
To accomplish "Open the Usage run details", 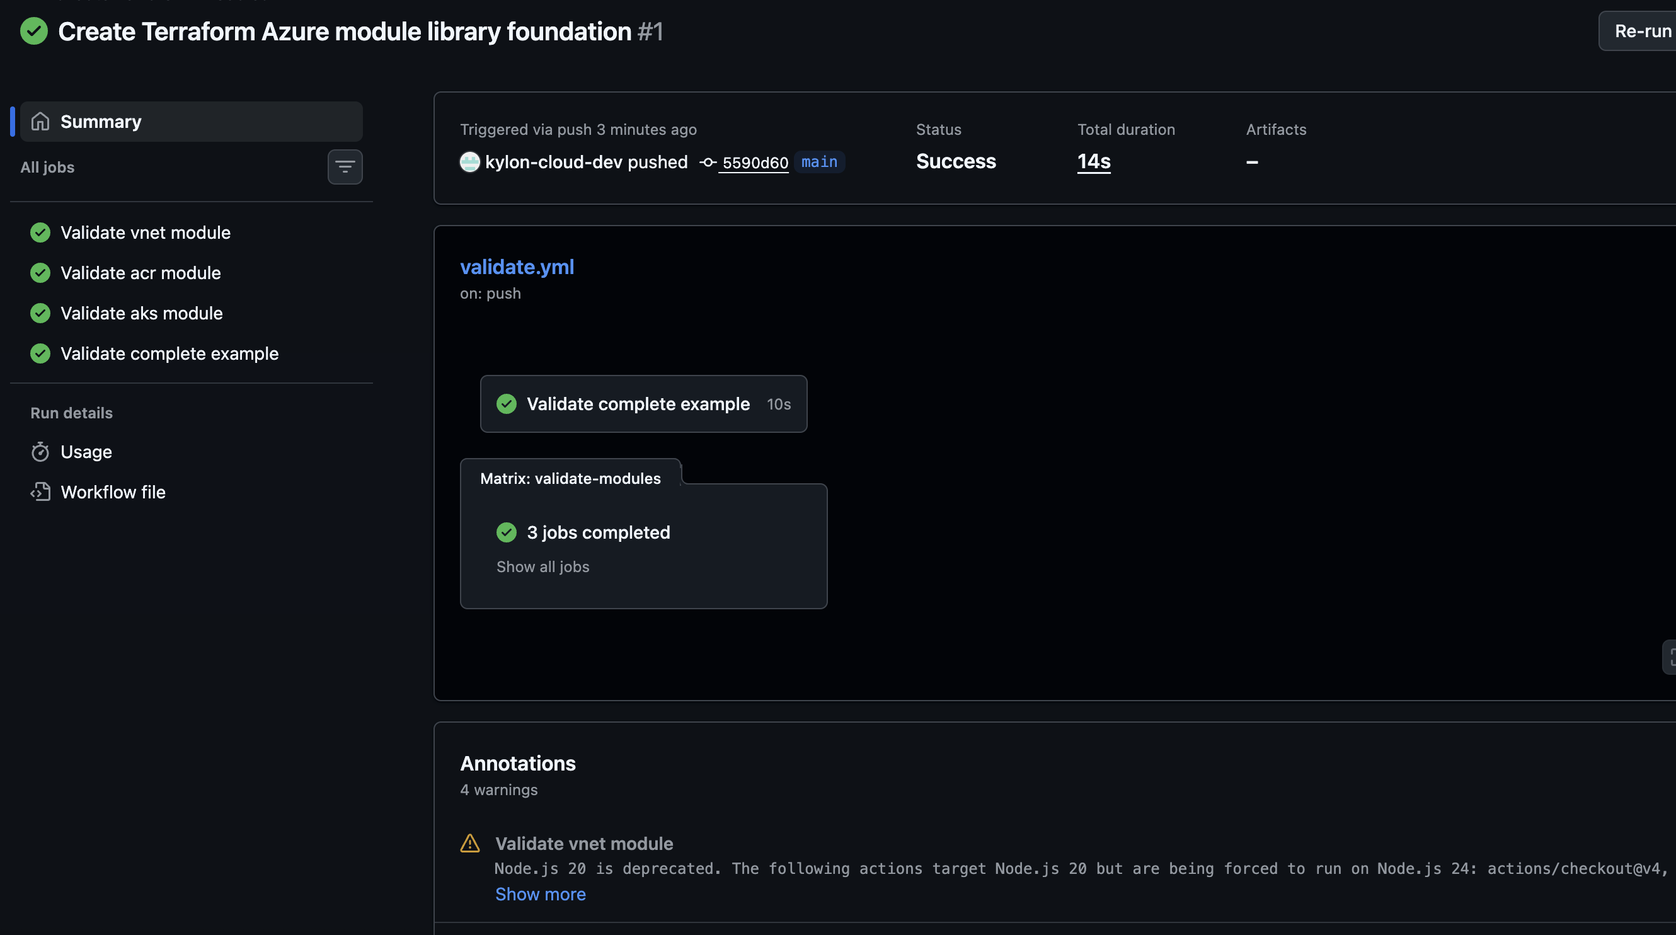I will point(86,452).
